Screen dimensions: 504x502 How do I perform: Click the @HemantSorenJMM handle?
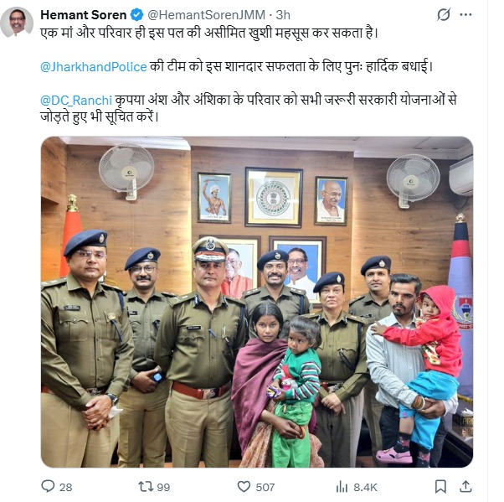pos(206,15)
